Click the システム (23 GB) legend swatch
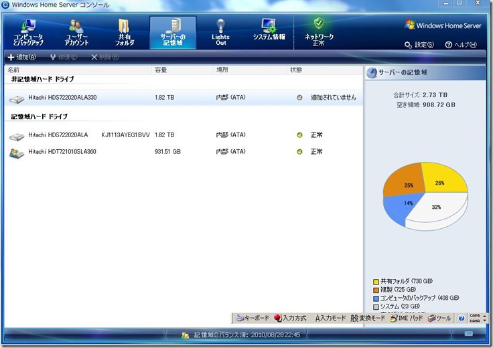The width and height of the screenshot is (493, 348). [376, 307]
